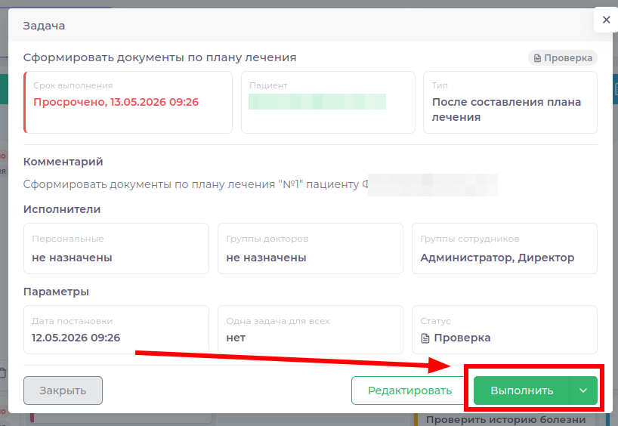The width and height of the screenshot is (618, 426).
Task: Click the Персональные не назначены card
Action: (x=116, y=248)
